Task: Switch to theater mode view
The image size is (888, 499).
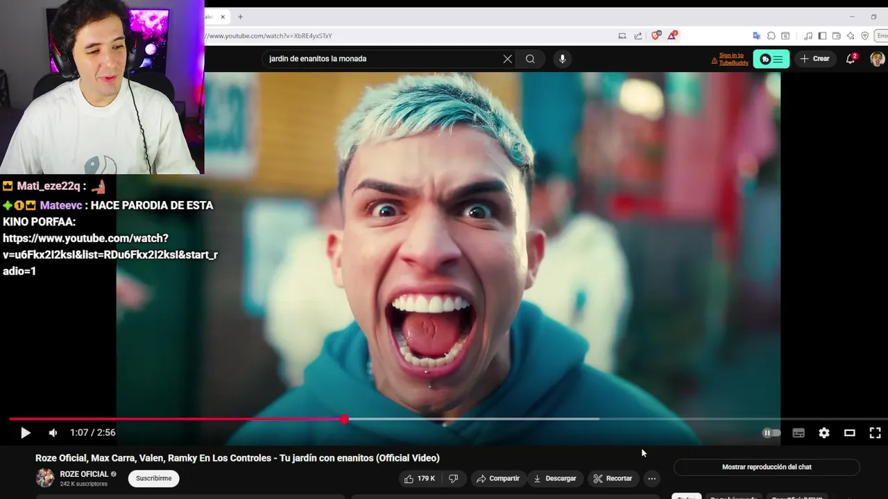Action: click(x=849, y=432)
